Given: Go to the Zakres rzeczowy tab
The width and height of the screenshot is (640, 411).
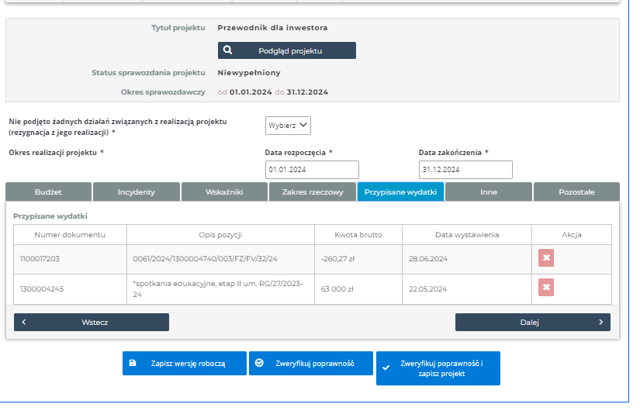Looking at the screenshot, I should click(x=312, y=192).
